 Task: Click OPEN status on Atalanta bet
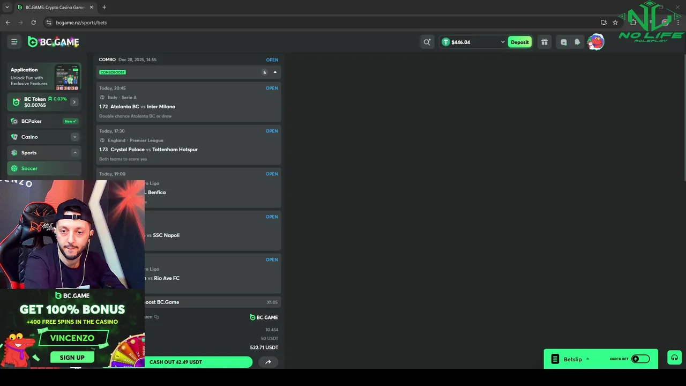click(272, 88)
